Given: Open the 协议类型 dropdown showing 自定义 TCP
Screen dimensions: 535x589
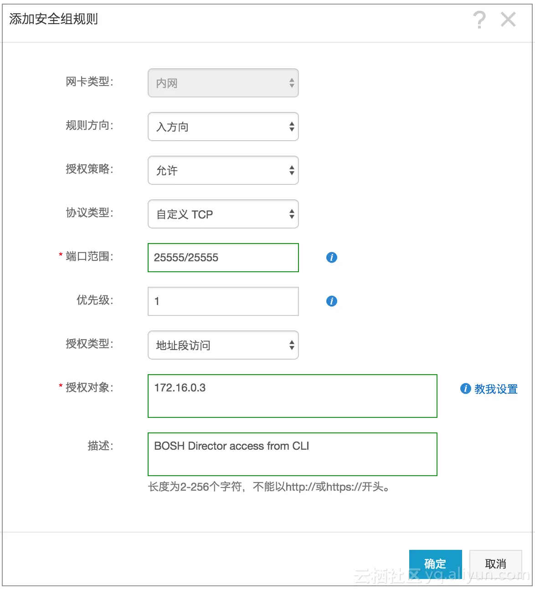Looking at the screenshot, I should tap(223, 214).
